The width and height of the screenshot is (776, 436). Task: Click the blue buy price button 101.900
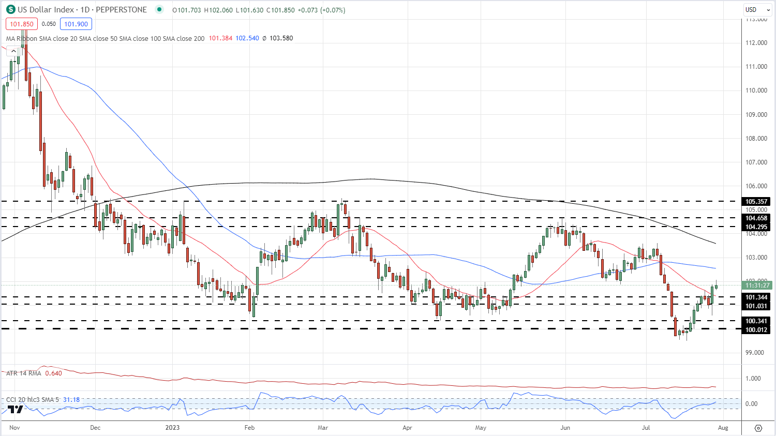click(x=76, y=24)
